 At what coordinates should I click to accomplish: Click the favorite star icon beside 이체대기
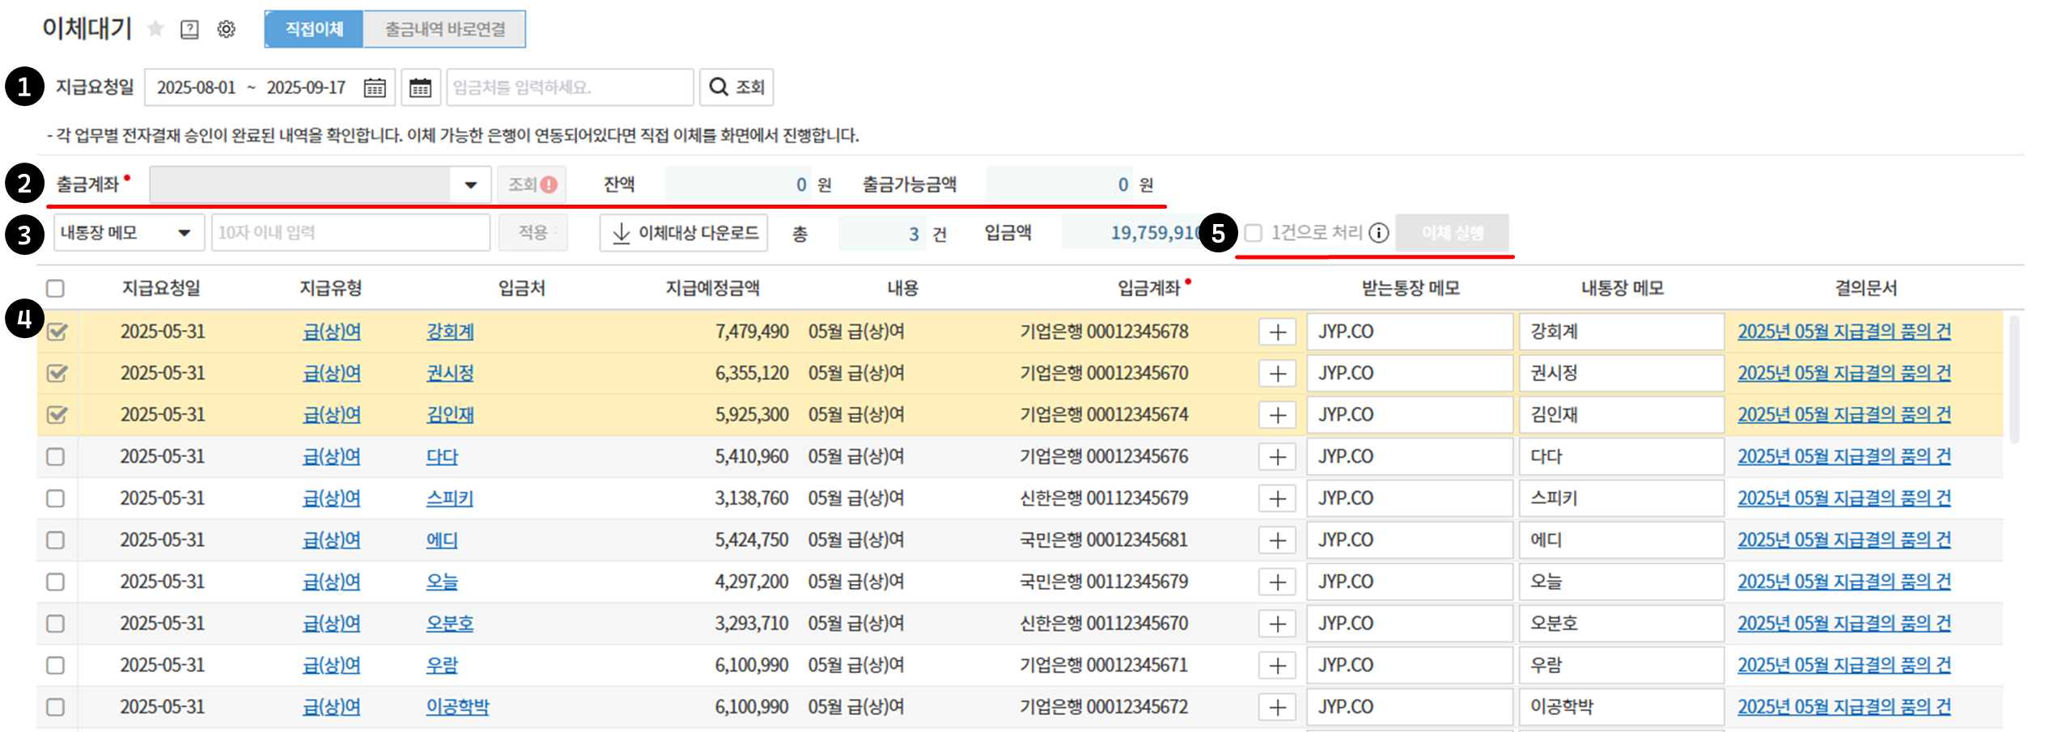coord(155,30)
